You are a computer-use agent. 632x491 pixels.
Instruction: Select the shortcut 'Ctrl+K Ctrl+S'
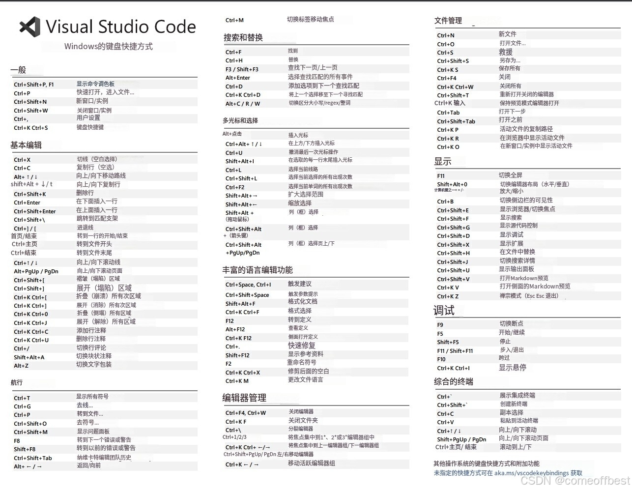(31, 128)
